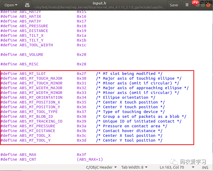Click the 'MT slot being modified' comment
Viewport: 213px width, 171px height.
point(129,74)
